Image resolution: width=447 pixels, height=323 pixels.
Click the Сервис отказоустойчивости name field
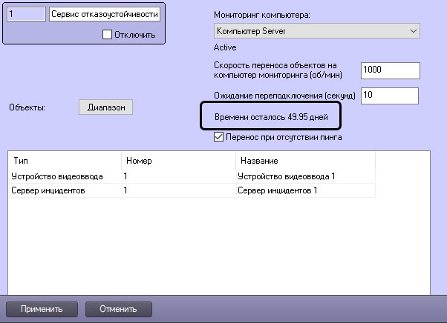pos(104,16)
